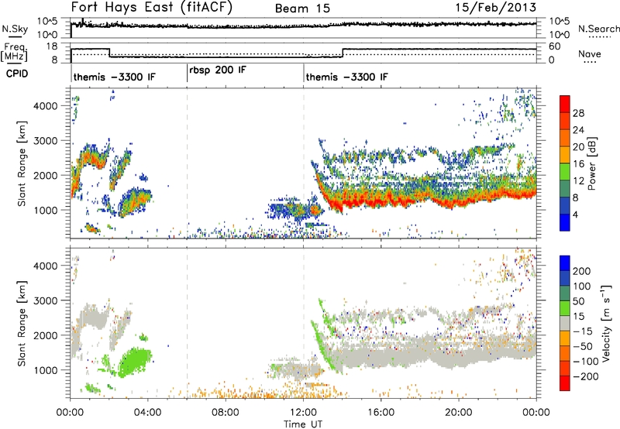Click the 'Beam 15' label

pyautogui.click(x=302, y=9)
